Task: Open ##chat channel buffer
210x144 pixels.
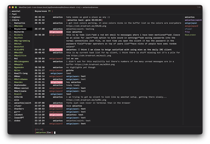Action: coord(18,44)
